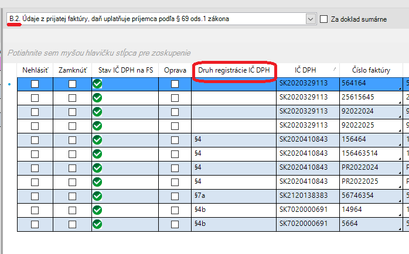Screen dimensions: 409x254
Task: Tick Nehlásiť checkbox for invoice PR2022025
Action: (35, 183)
